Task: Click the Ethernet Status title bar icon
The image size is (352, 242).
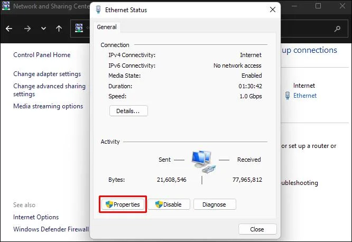Action: [98, 10]
